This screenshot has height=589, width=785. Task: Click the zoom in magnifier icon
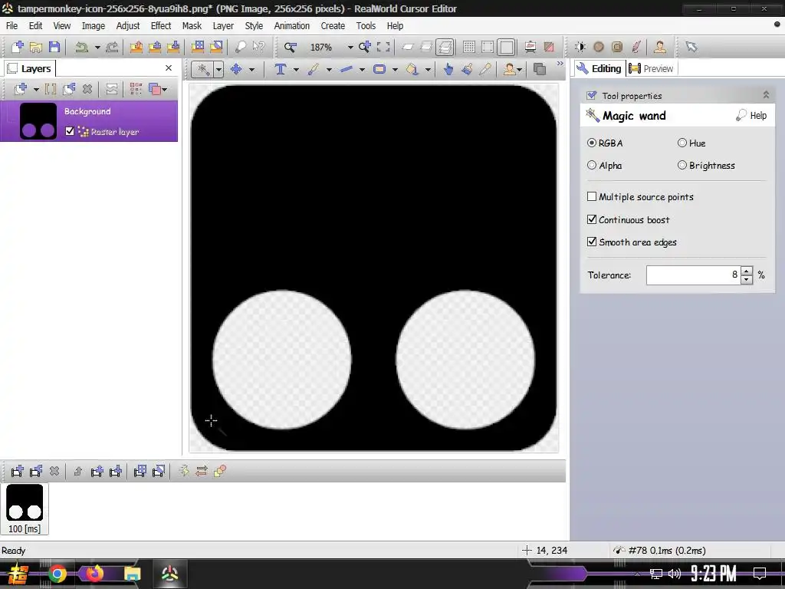pos(364,47)
